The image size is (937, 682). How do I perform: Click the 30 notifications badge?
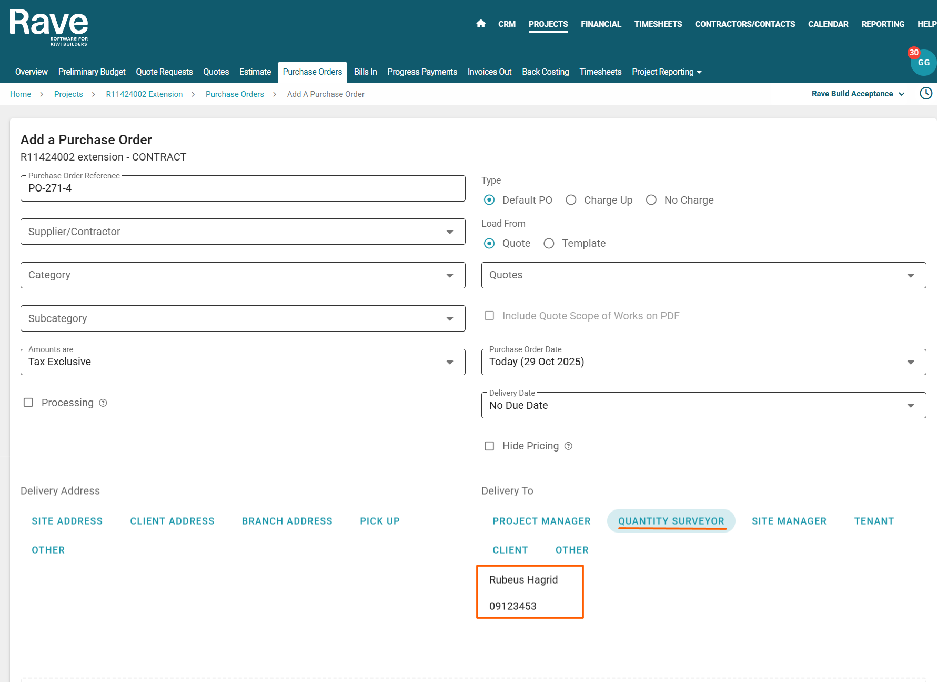click(914, 53)
